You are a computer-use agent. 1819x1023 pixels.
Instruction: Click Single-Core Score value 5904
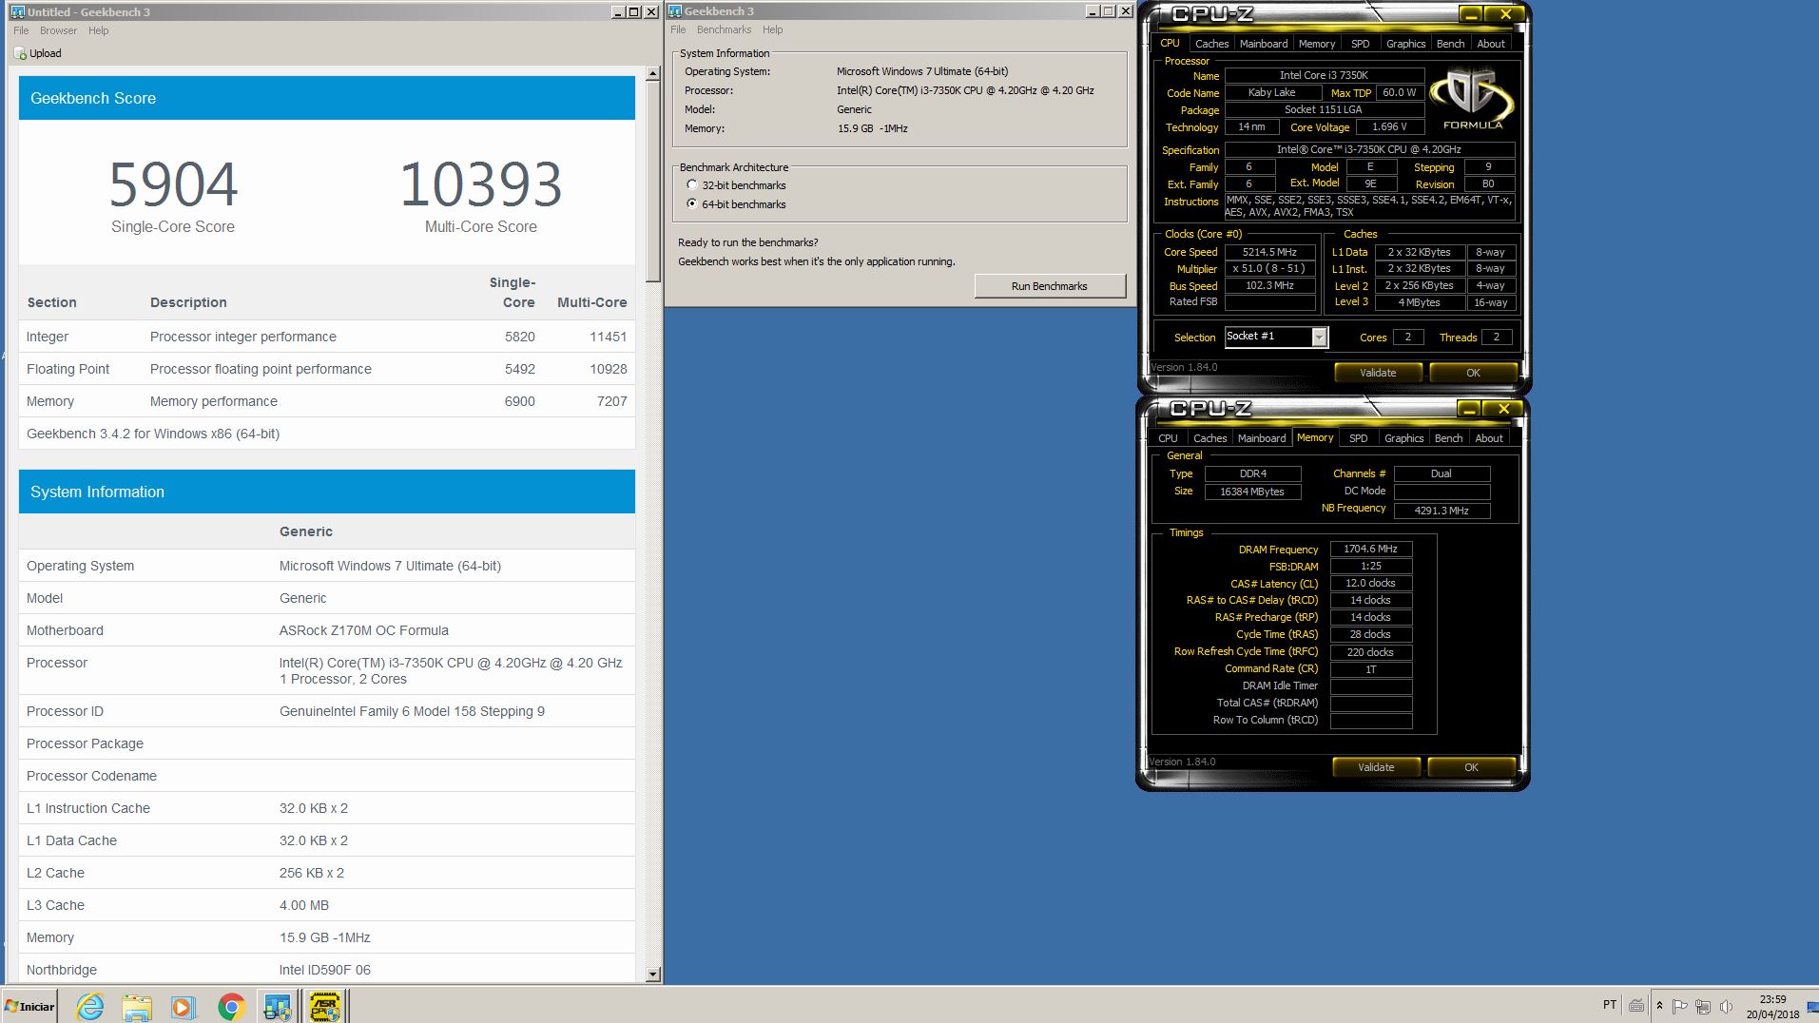(x=173, y=183)
